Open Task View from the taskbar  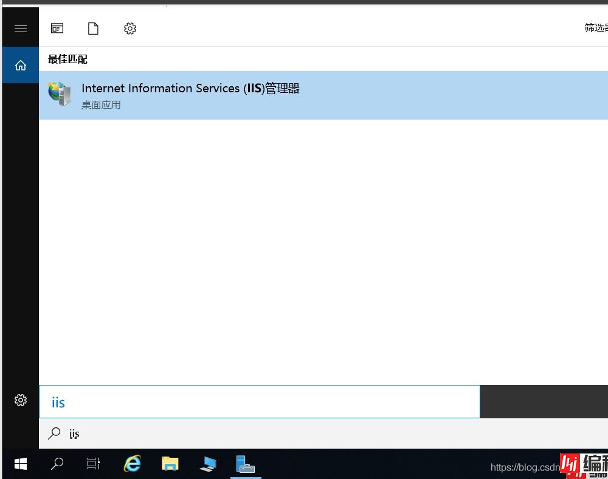93,464
